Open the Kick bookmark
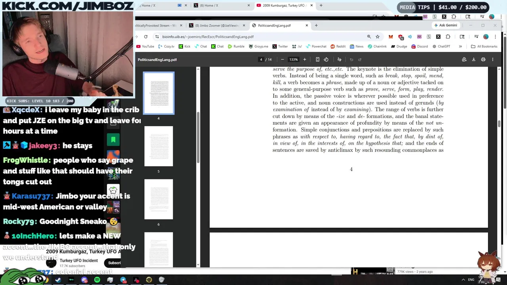The height and width of the screenshot is (285, 507). (x=184, y=47)
